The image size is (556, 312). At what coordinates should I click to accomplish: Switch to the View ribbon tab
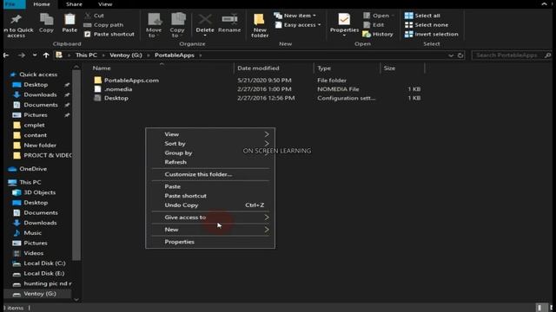tap(105, 4)
